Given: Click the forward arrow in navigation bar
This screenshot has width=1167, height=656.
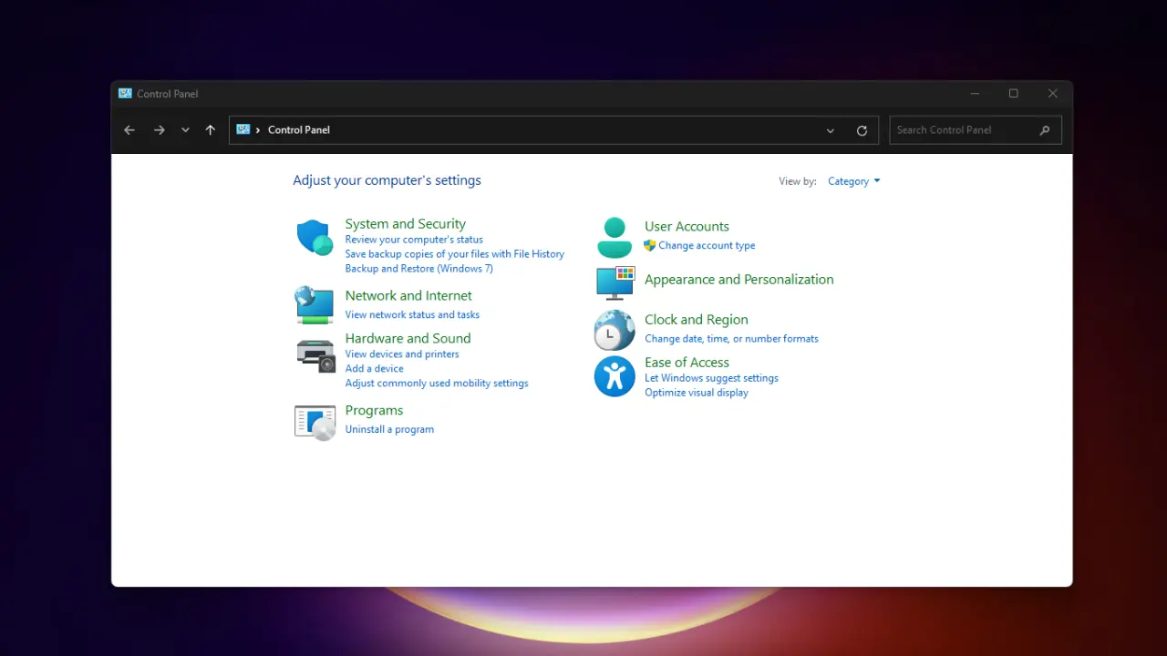Looking at the screenshot, I should (x=159, y=130).
